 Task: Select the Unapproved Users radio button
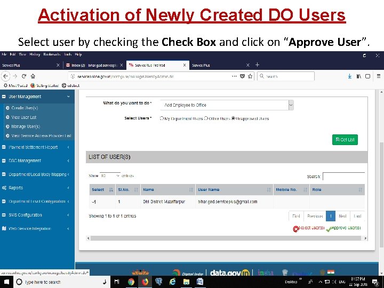click(x=233, y=118)
